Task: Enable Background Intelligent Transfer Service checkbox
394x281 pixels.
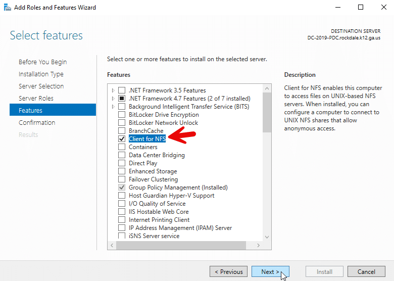Action: (x=122, y=106)
